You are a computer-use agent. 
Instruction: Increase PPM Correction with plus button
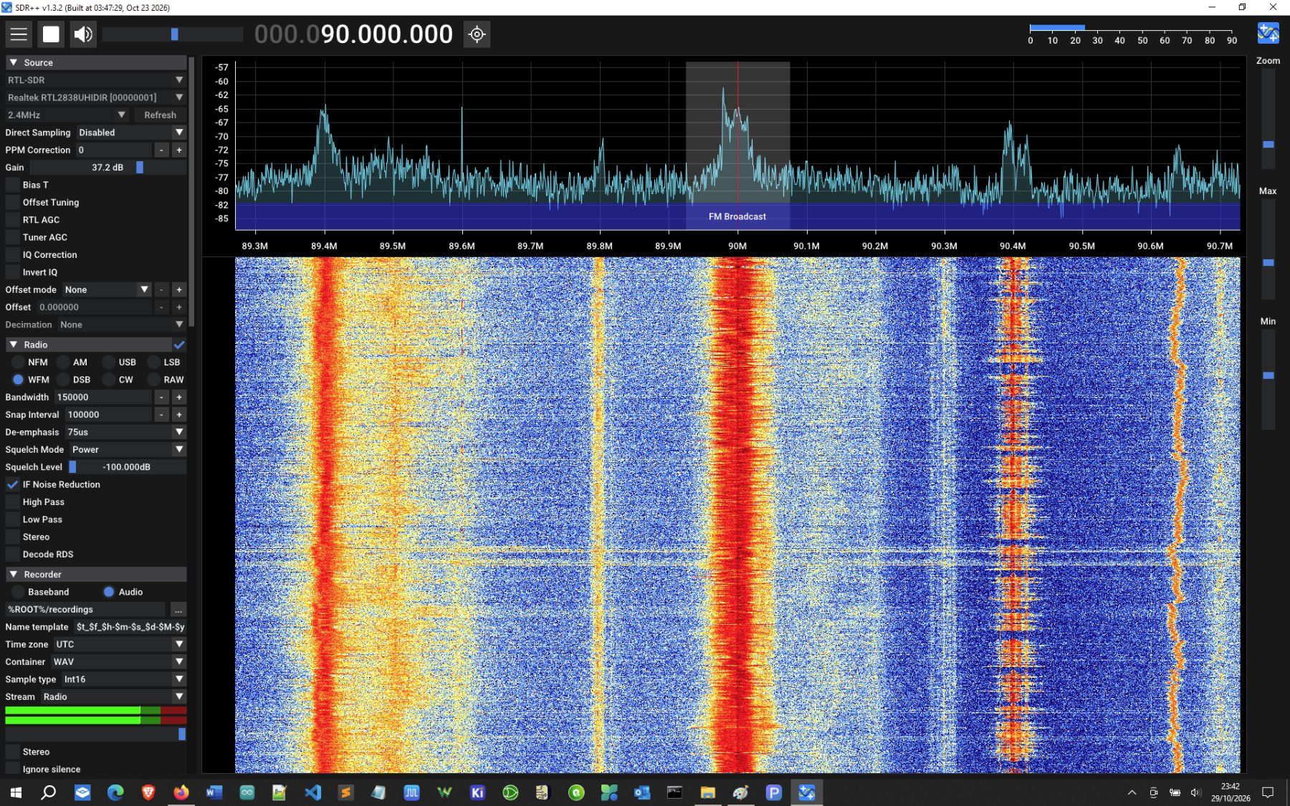pos(179,150)
